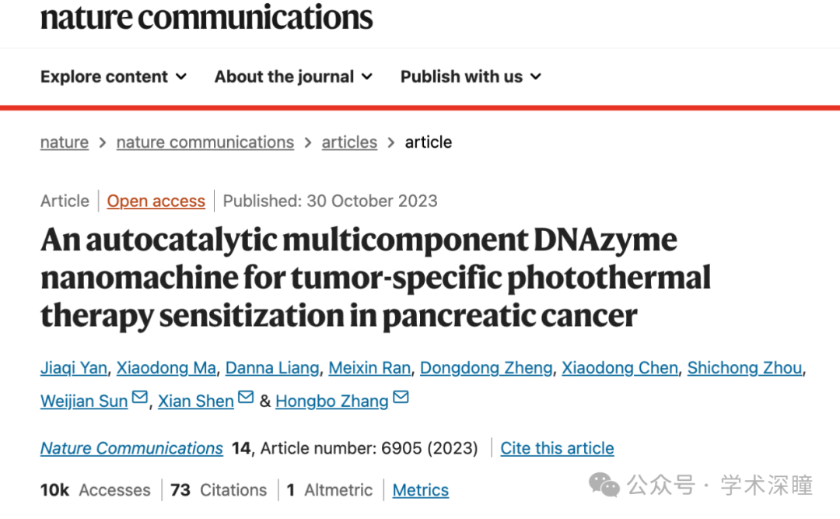This screenshot has width=840, height=519.
Task: Navigate to the articles breadcrumb
Action: click(x=349, y=142)
